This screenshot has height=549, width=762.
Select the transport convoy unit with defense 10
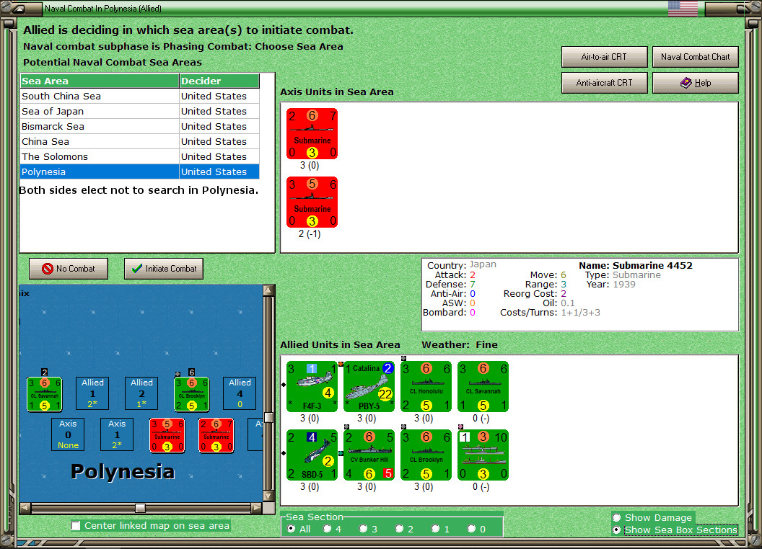coord(483,455)
